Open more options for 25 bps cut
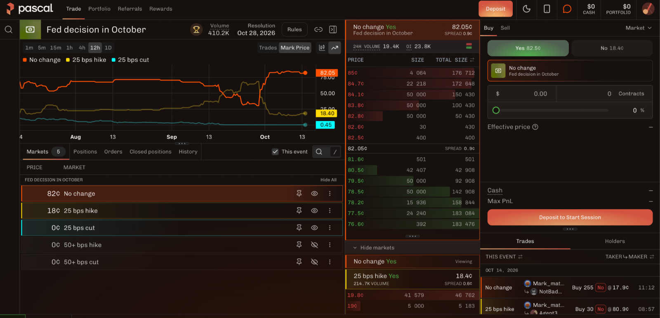 click(330, 228)
